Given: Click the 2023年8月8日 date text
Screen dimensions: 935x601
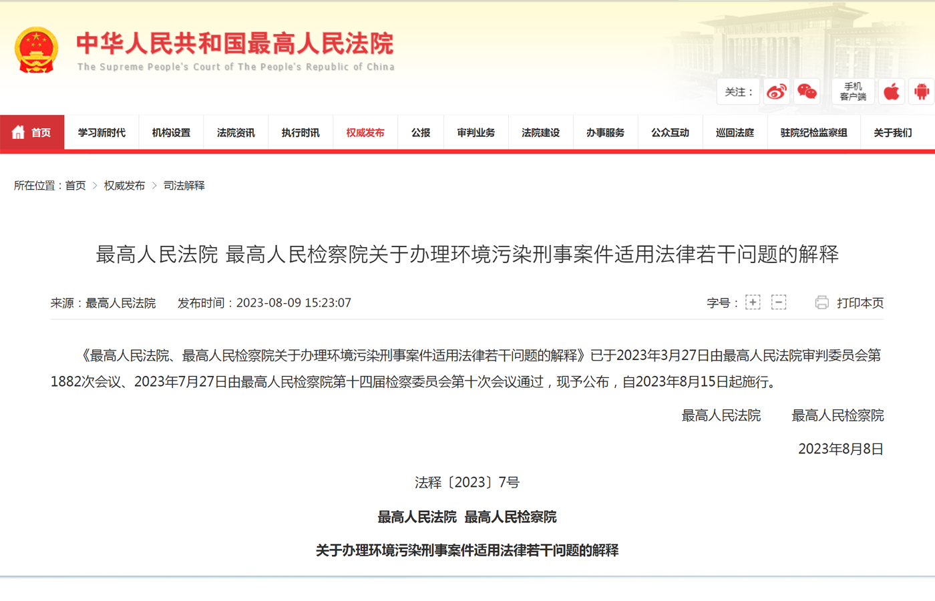Looking at the screenshot, I should (x=841, y=449).
